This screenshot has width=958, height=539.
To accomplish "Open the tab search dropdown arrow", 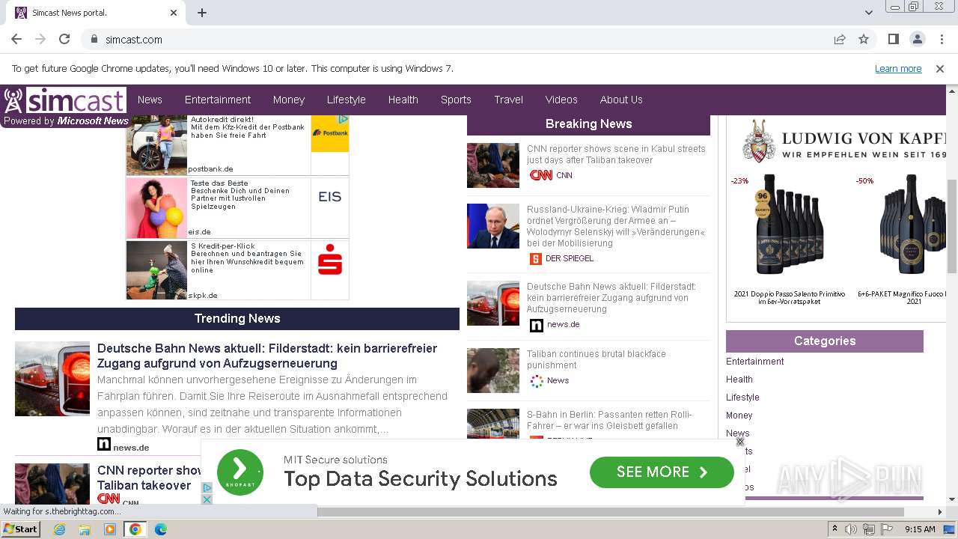I will (x=868, y=13).
